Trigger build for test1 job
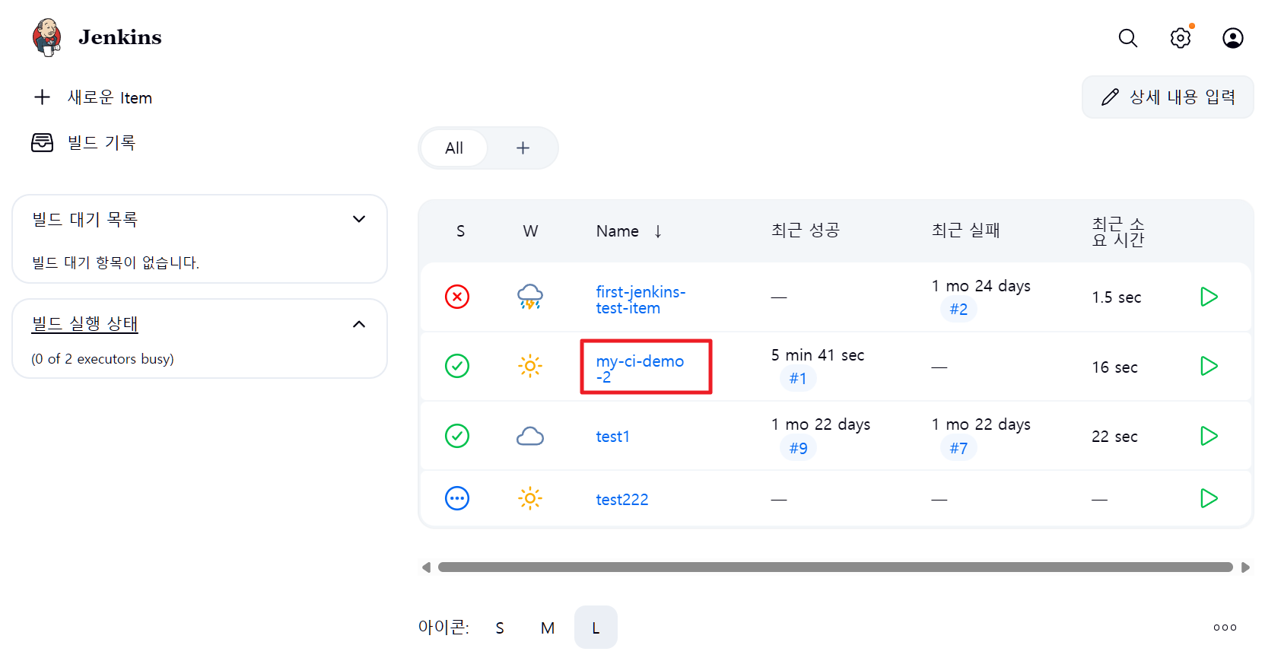 pos(1208,436)
